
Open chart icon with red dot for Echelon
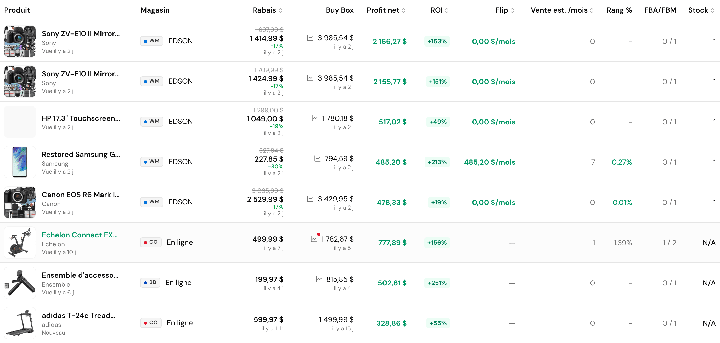click(x=314, y=239)
